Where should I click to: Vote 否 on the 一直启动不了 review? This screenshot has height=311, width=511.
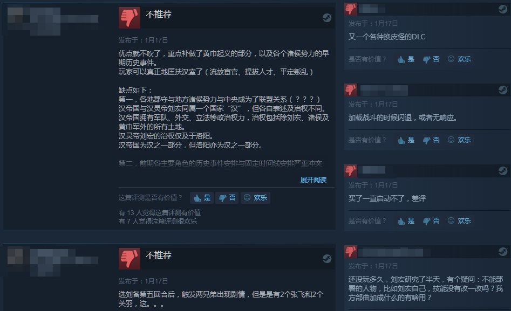point(431,221)
